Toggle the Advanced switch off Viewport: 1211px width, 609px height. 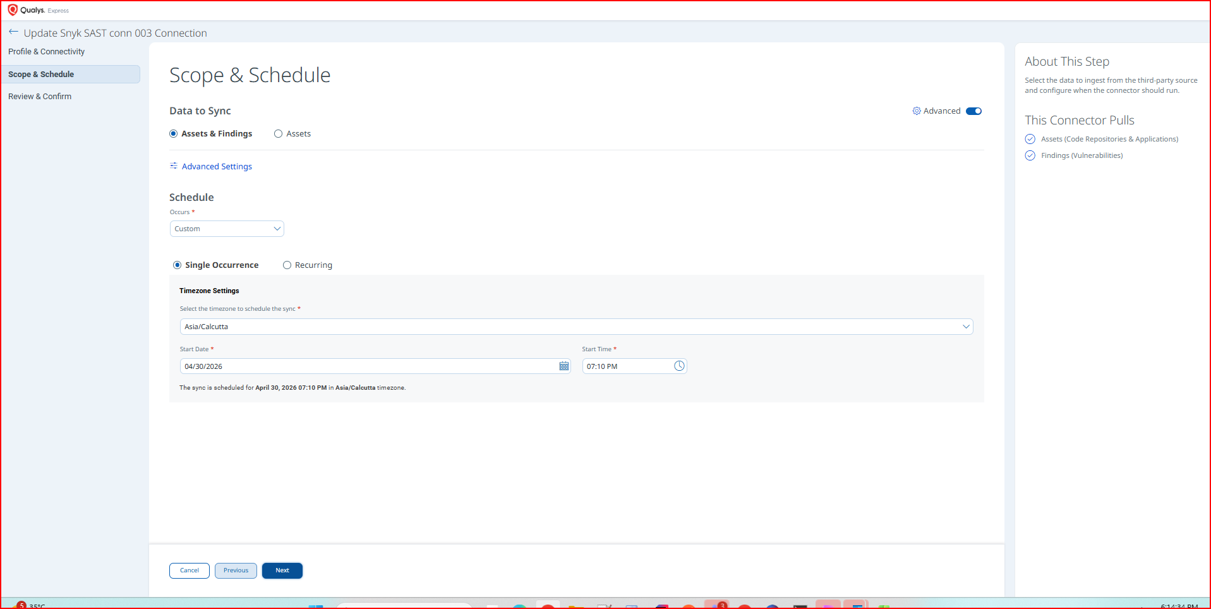[x=973, y=111]
